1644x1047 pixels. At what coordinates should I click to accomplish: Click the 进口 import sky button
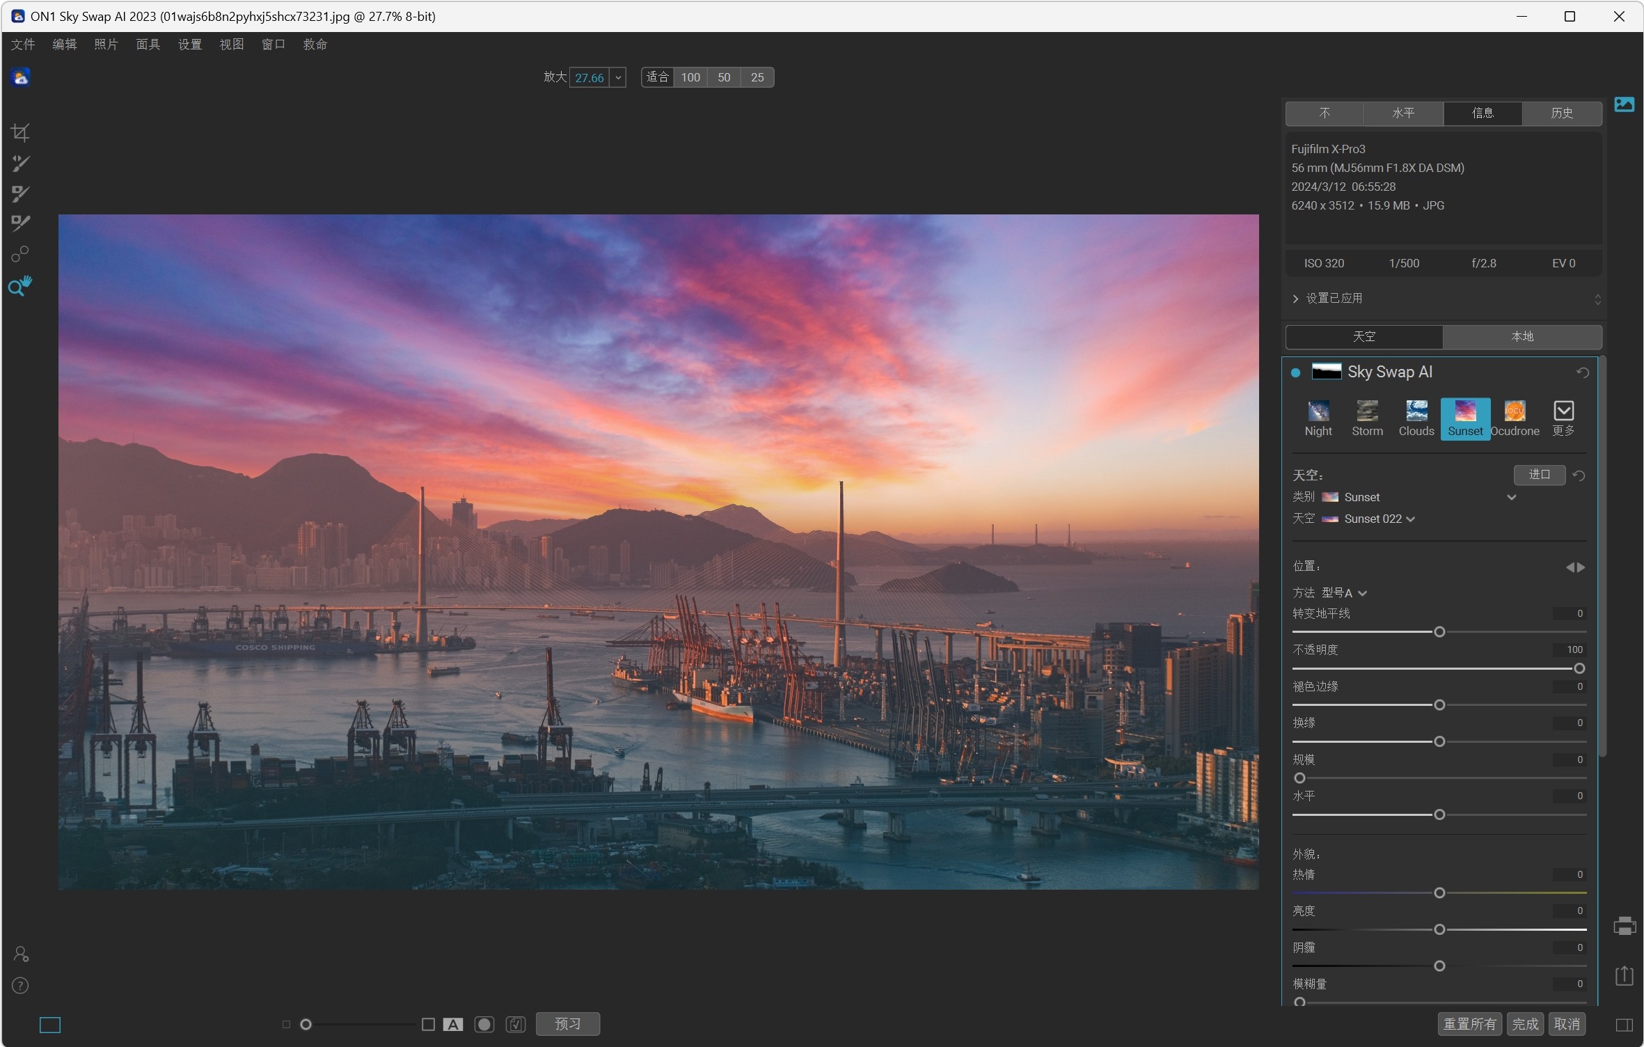pos(1539,475)
